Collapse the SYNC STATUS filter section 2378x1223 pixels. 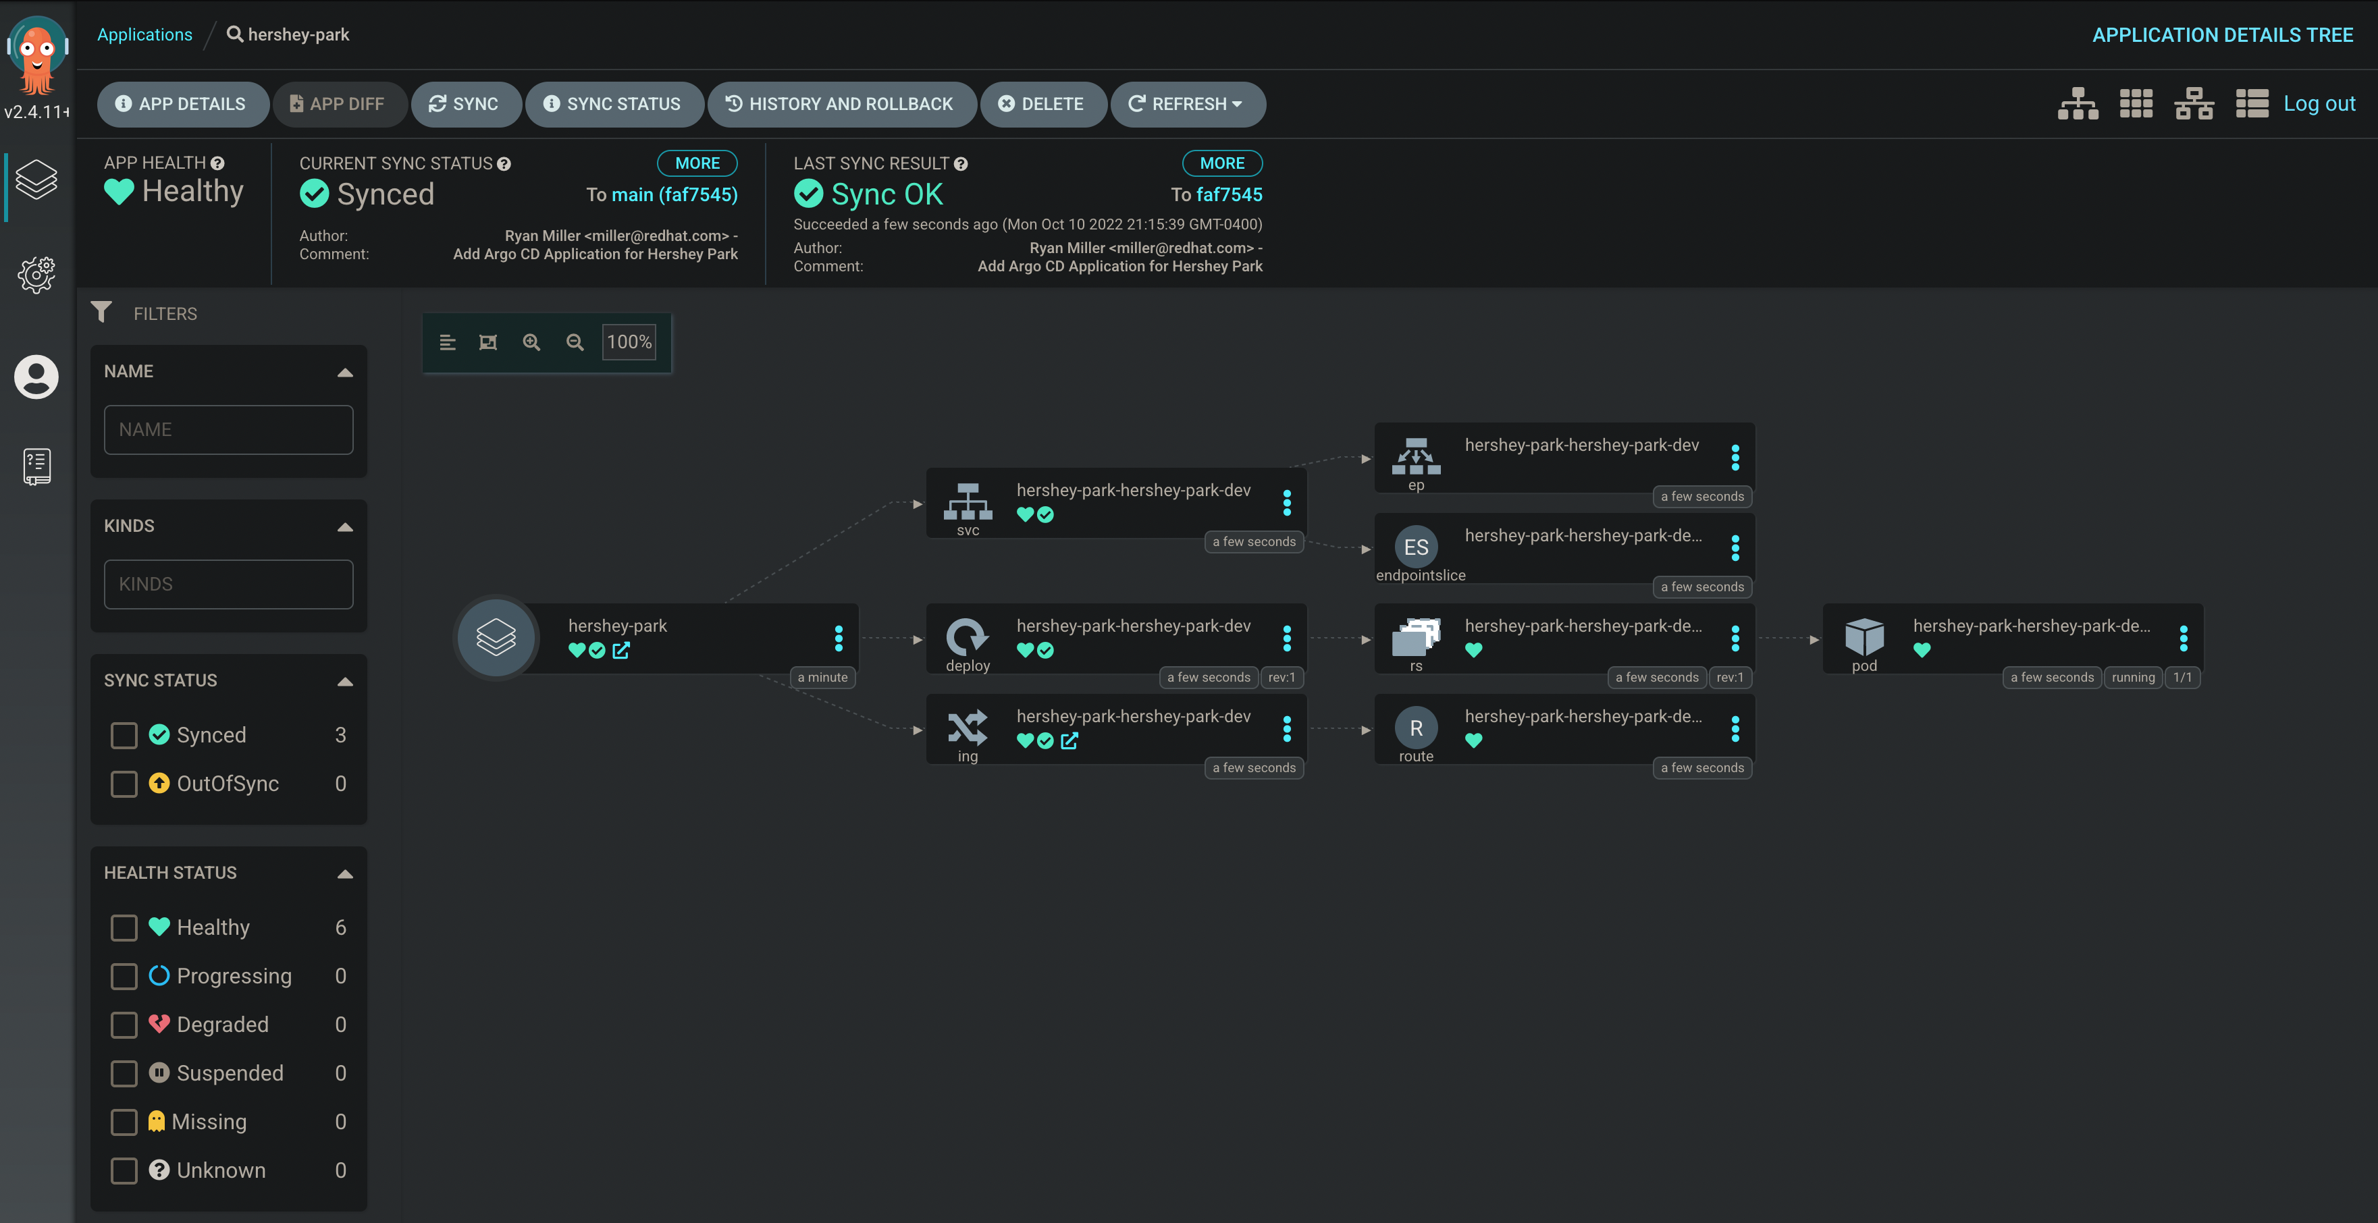(345, 682)
